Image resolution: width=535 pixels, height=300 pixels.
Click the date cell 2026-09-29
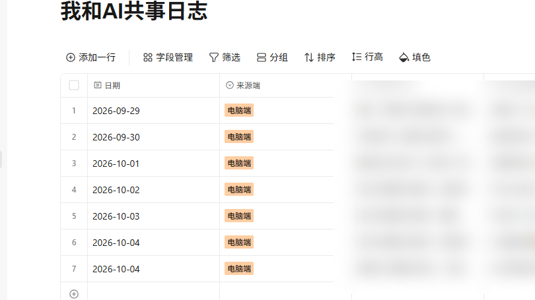tap(153, 111)
